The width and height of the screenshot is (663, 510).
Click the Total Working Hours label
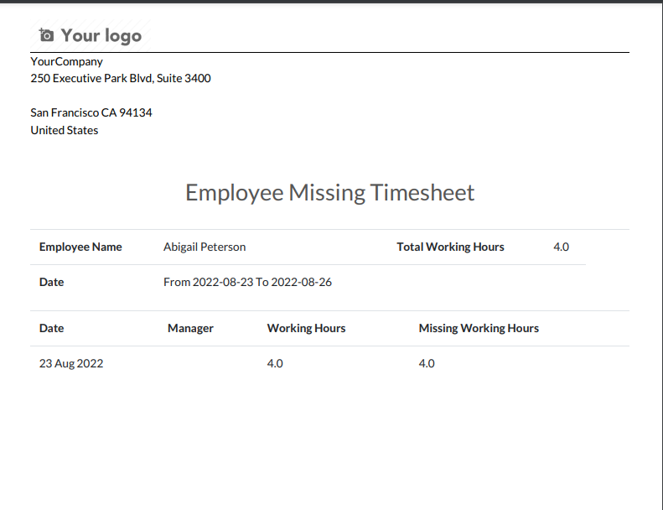click(450, 247)
